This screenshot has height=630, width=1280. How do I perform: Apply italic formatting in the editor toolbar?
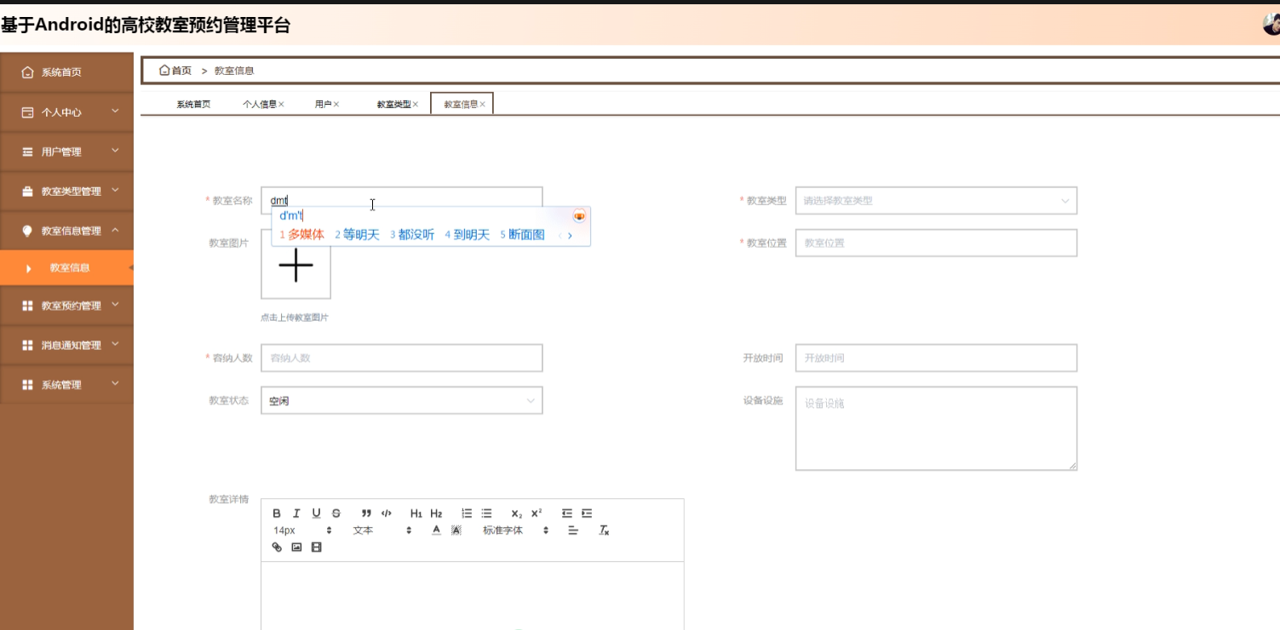pyautogui.click(x=296, y=513)
